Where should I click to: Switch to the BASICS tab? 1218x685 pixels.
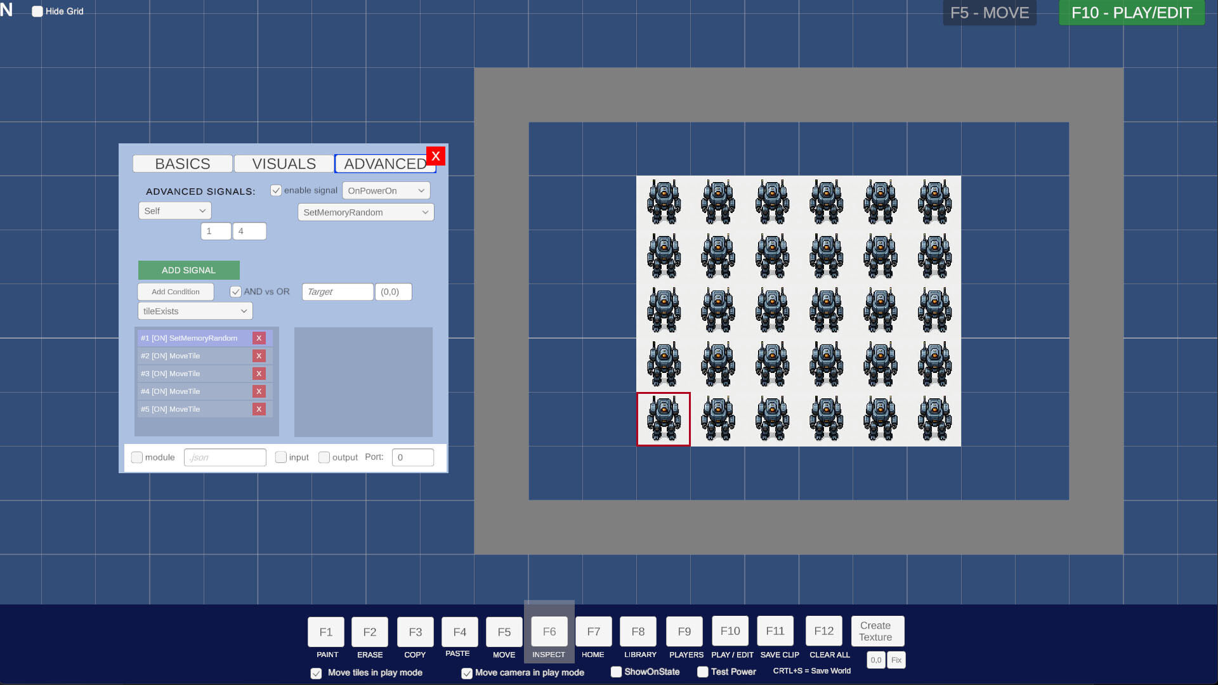183,164
